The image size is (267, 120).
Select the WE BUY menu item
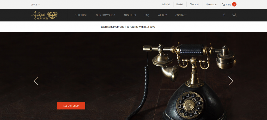[162, 15]
